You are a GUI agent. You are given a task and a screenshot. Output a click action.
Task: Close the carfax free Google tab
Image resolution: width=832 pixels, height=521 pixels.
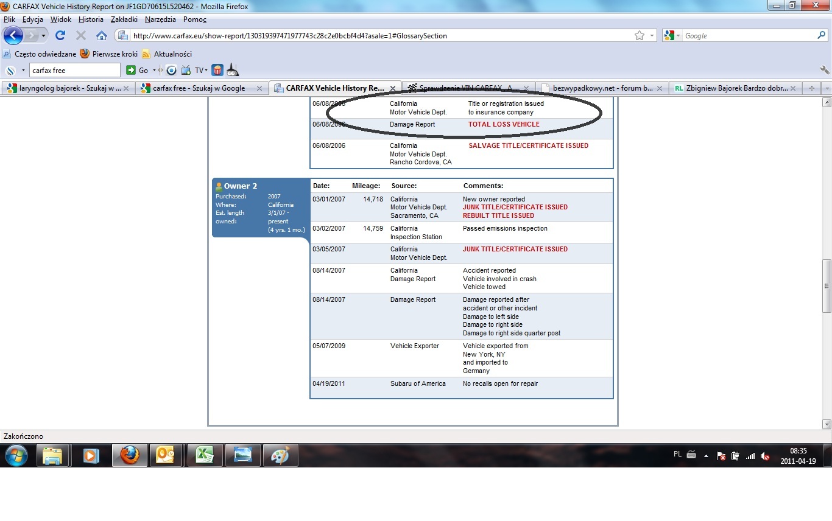(x=259, y=88)
